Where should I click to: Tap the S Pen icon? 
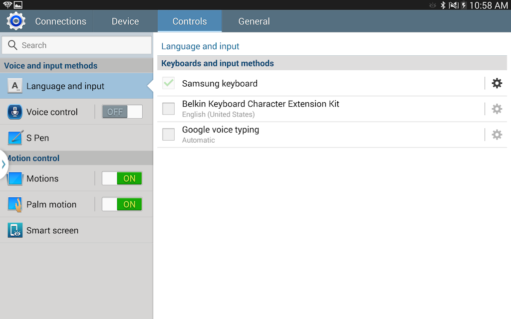tap(15, 138)
